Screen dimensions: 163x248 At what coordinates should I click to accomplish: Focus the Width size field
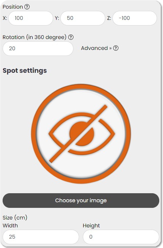(41, 237)
